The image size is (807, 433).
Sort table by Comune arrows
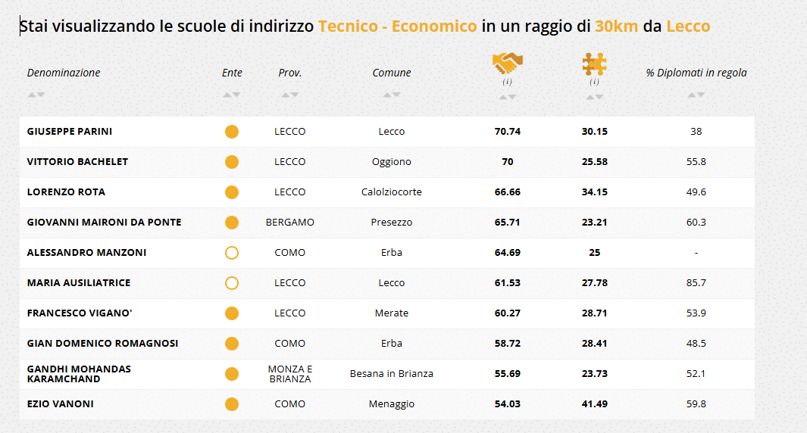pos(392,95)
